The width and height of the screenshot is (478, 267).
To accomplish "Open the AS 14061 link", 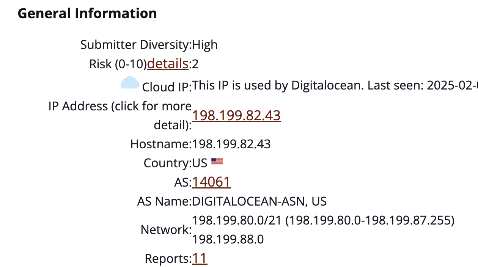I will pos(211,182).
